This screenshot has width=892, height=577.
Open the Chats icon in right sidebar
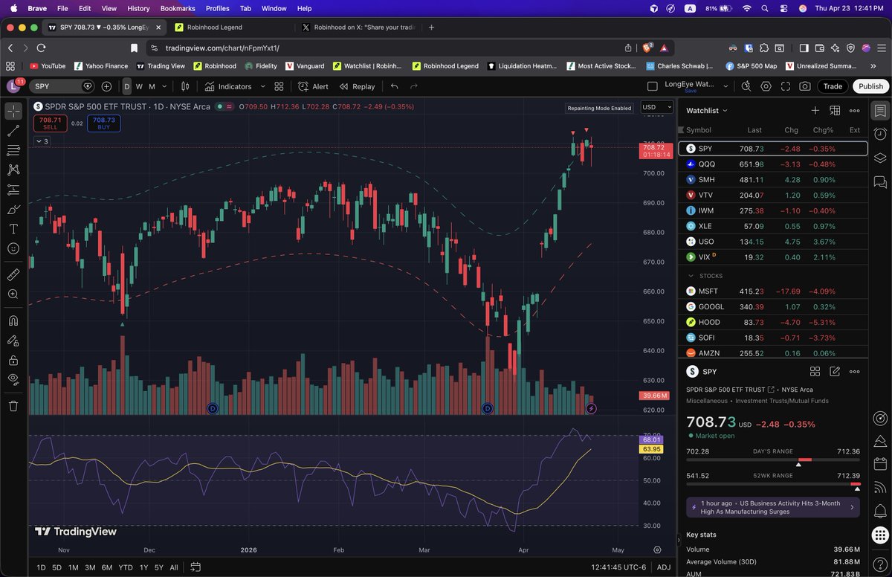click(x=880, y=181)
